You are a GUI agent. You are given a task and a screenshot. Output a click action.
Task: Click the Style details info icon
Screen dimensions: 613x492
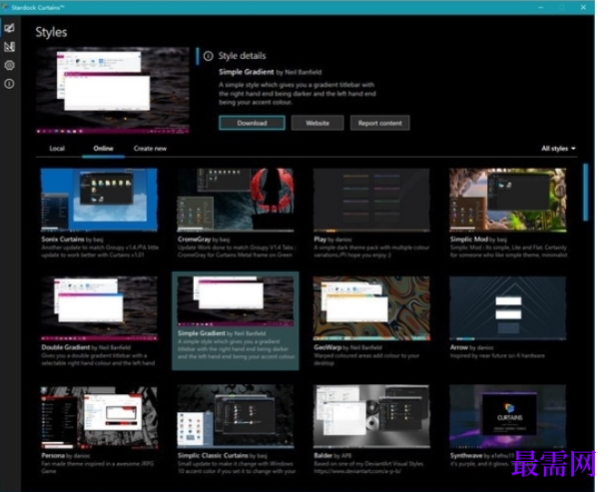coord(209,56)
